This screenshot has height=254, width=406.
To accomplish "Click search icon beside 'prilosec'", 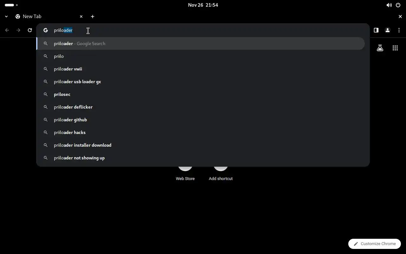I will tap(46, 94).
